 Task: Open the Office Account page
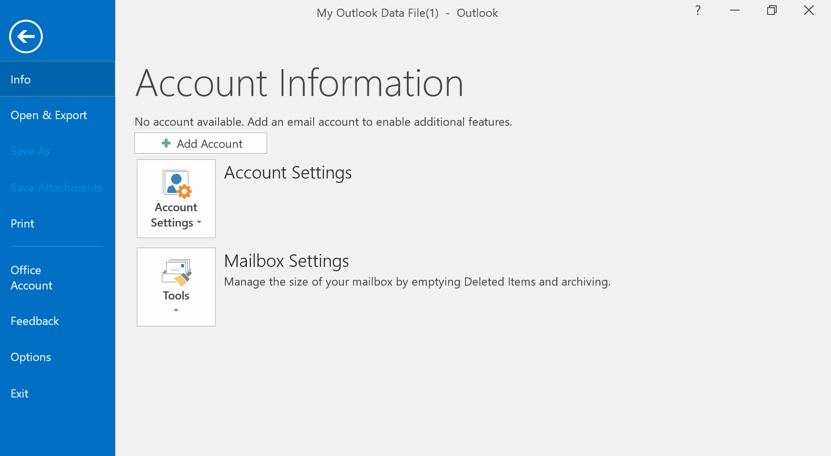tap(31, 277)
